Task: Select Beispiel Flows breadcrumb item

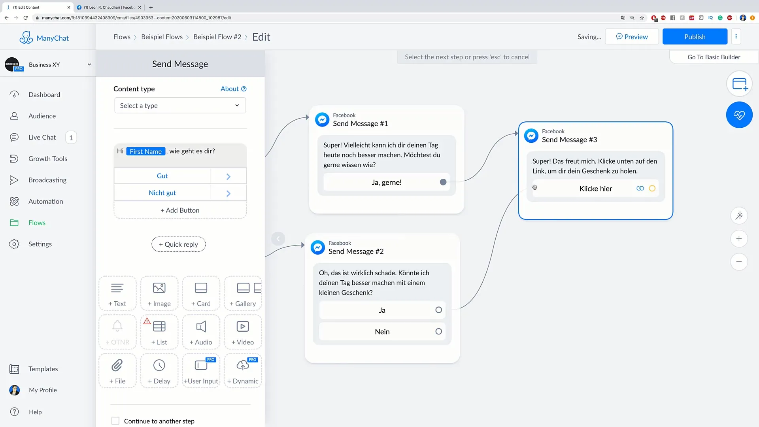Action: (x=162, y=36)
